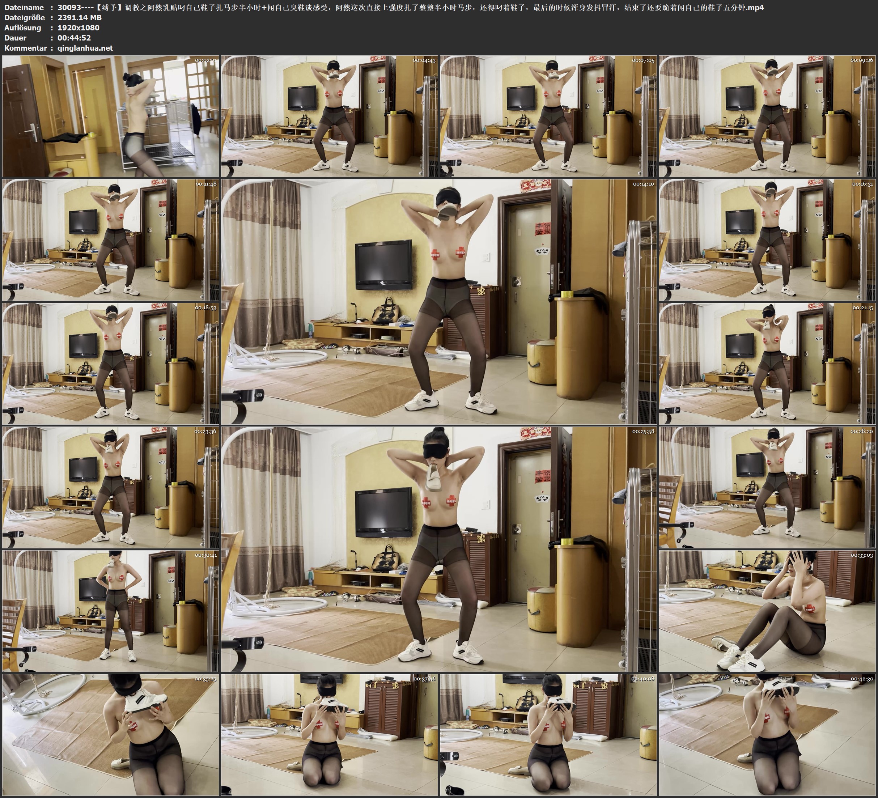The image size is (878, 798).
Task: Click the frame labeled 00:21:15
Action: [767, 363]
